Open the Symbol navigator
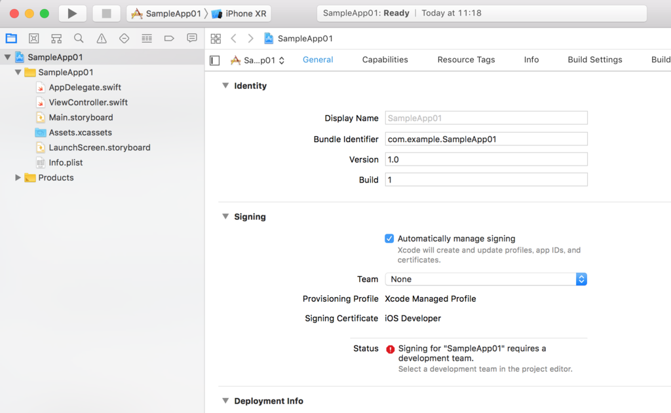Screen dimensions: 671x413 click(56, 39)
